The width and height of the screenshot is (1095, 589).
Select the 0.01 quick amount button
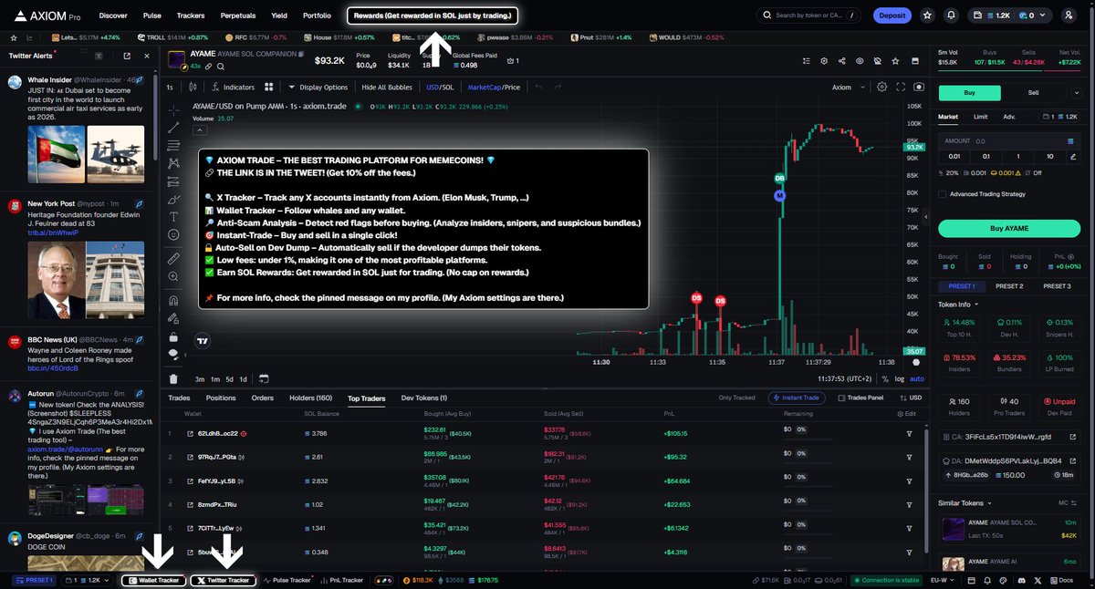pos(954,156)
